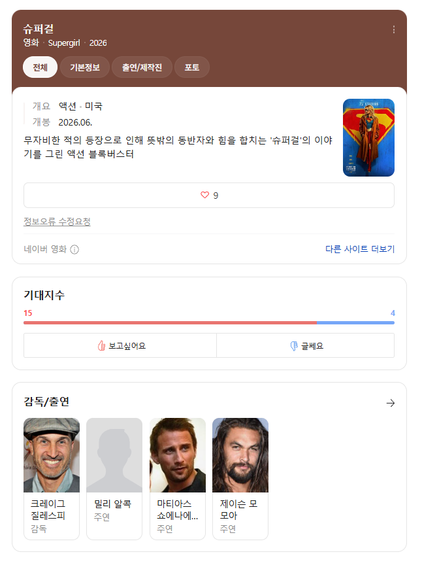
Task: Click the heart like icon
Action: point(205,196)
